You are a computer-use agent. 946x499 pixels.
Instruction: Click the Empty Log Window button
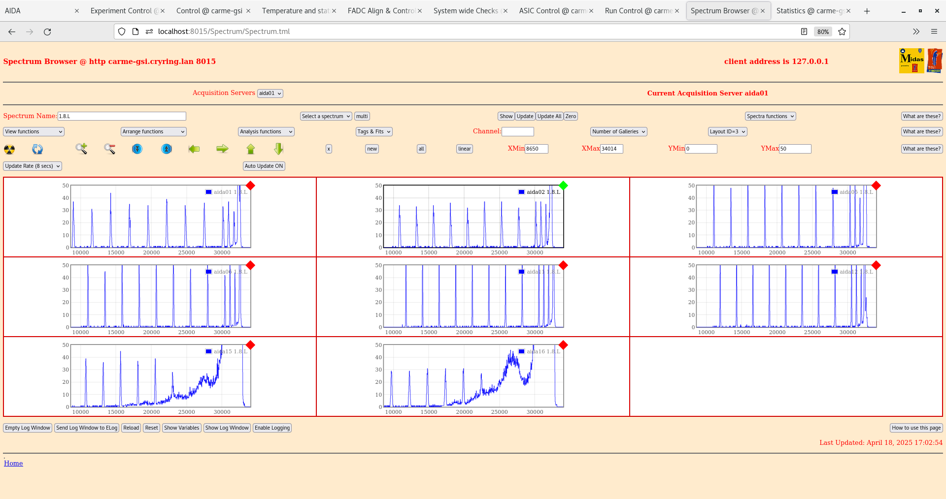(x=28, y=428)
